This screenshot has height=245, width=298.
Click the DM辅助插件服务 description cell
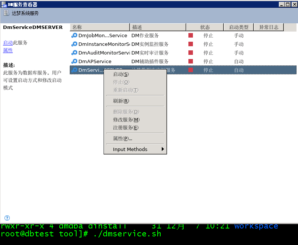click(150, 62)
